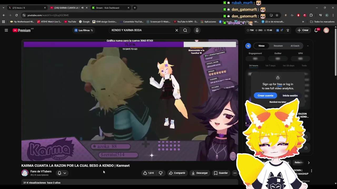Click the 79K stat in the toolbar
The image size is (337, 189).
click(250, 30)
